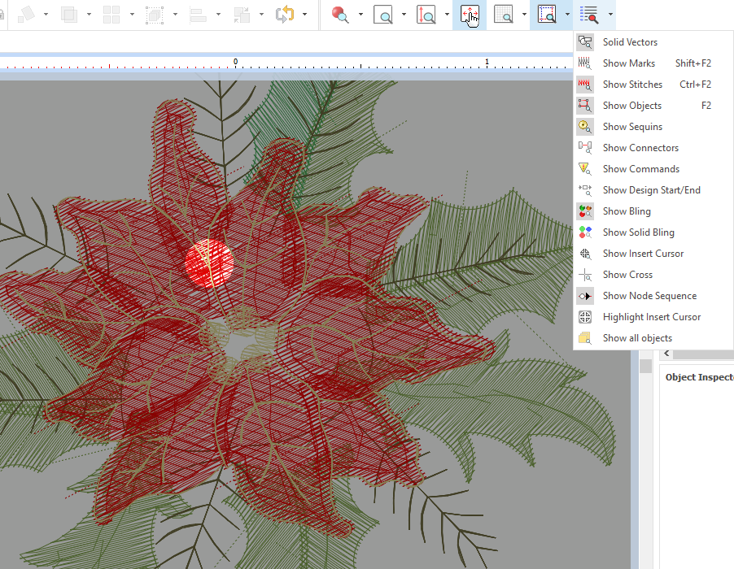Open dropdown arrow beside align bars icon
This screenshot has width=734, height=569.
pyautogui.click(x=218, y=15)
